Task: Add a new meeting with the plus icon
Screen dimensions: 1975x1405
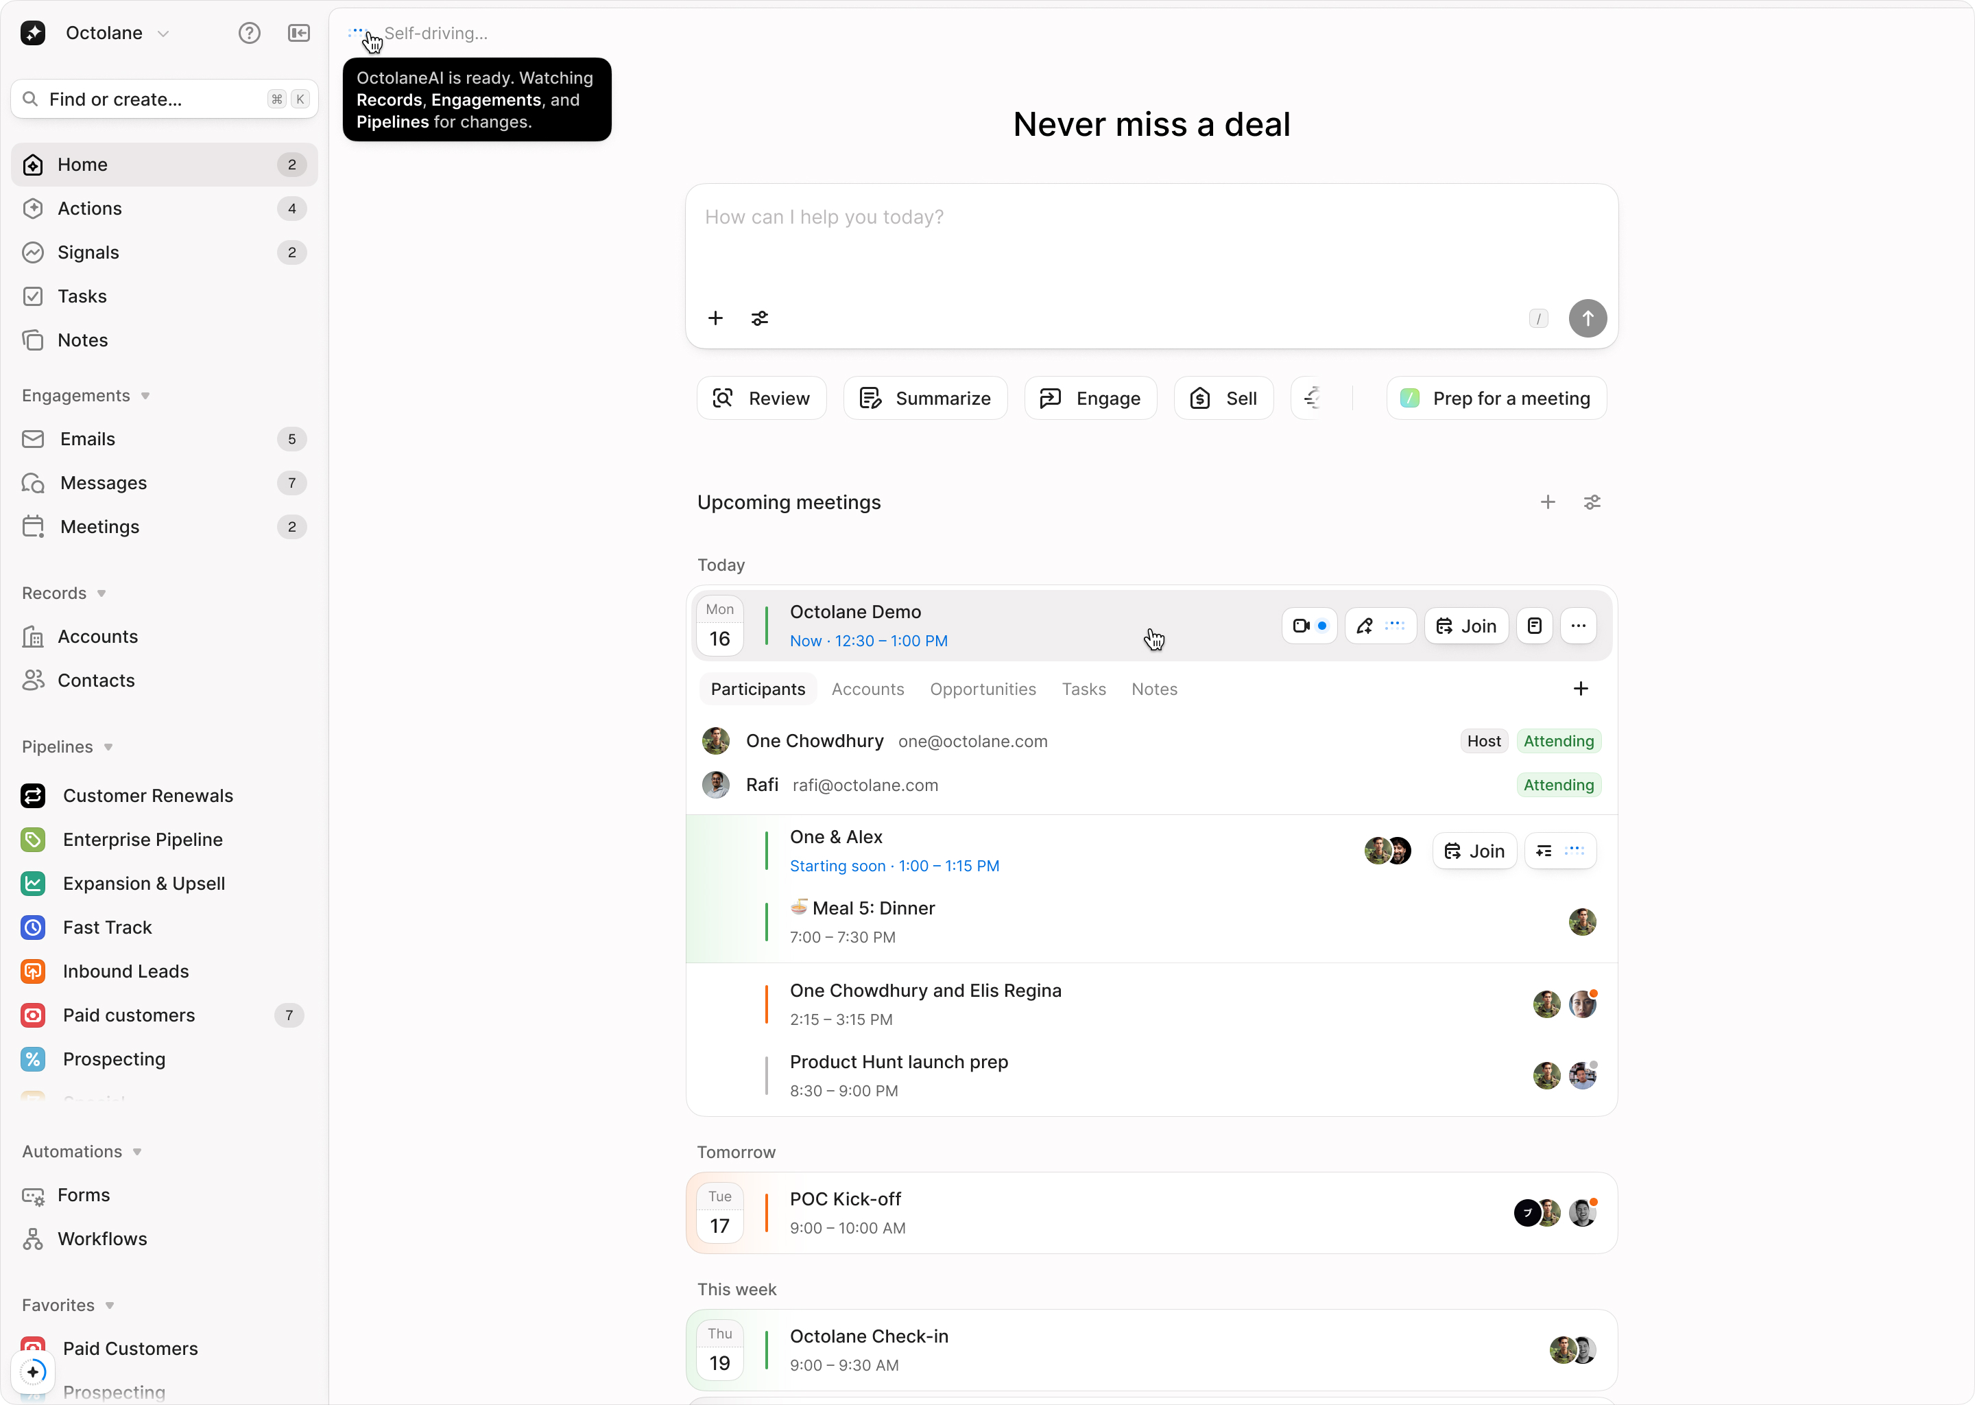Action: click(1548, 501)
